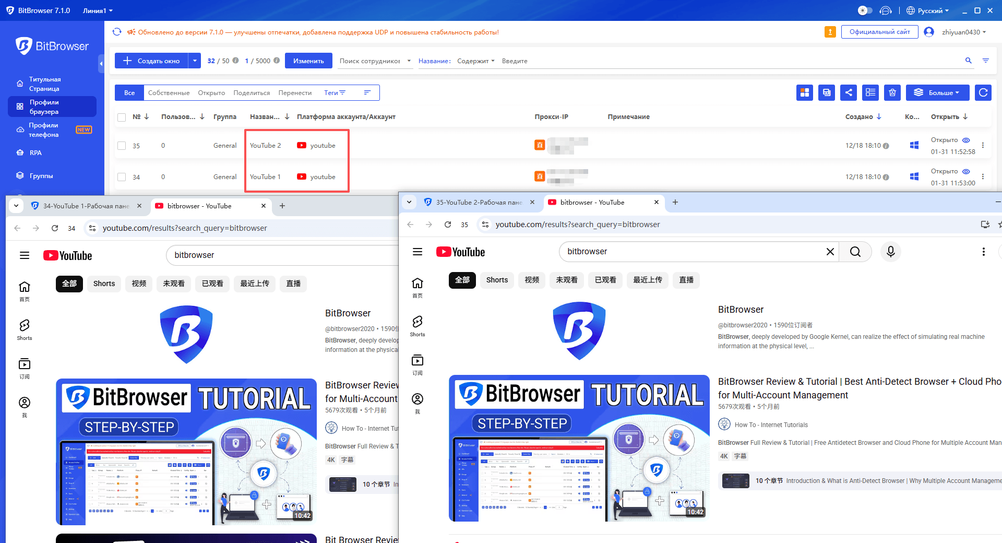Click the refresh icon in the toolbar
This screenshot has width=1002, height=543.
point(983,92)
